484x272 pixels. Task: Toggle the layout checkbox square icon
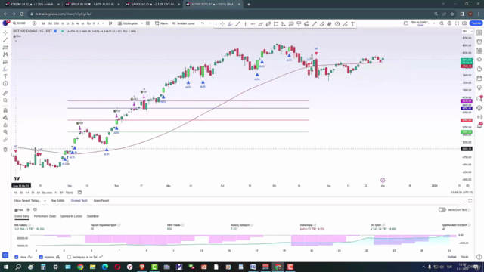point(406,23)
